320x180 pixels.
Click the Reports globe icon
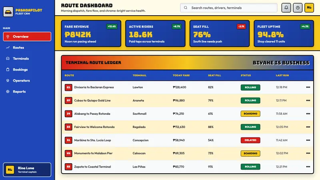[x=8, y=92]
